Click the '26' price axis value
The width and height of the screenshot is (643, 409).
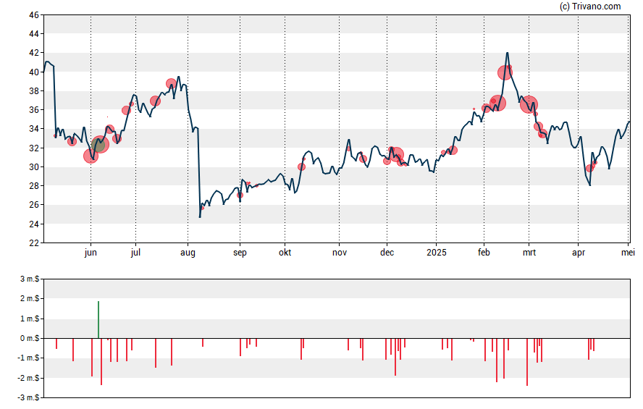(34, 205)
